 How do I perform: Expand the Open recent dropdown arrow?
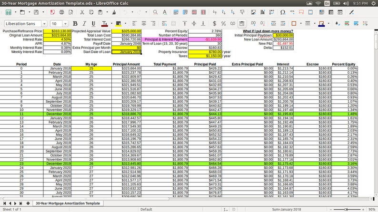(x=29, y=12)
